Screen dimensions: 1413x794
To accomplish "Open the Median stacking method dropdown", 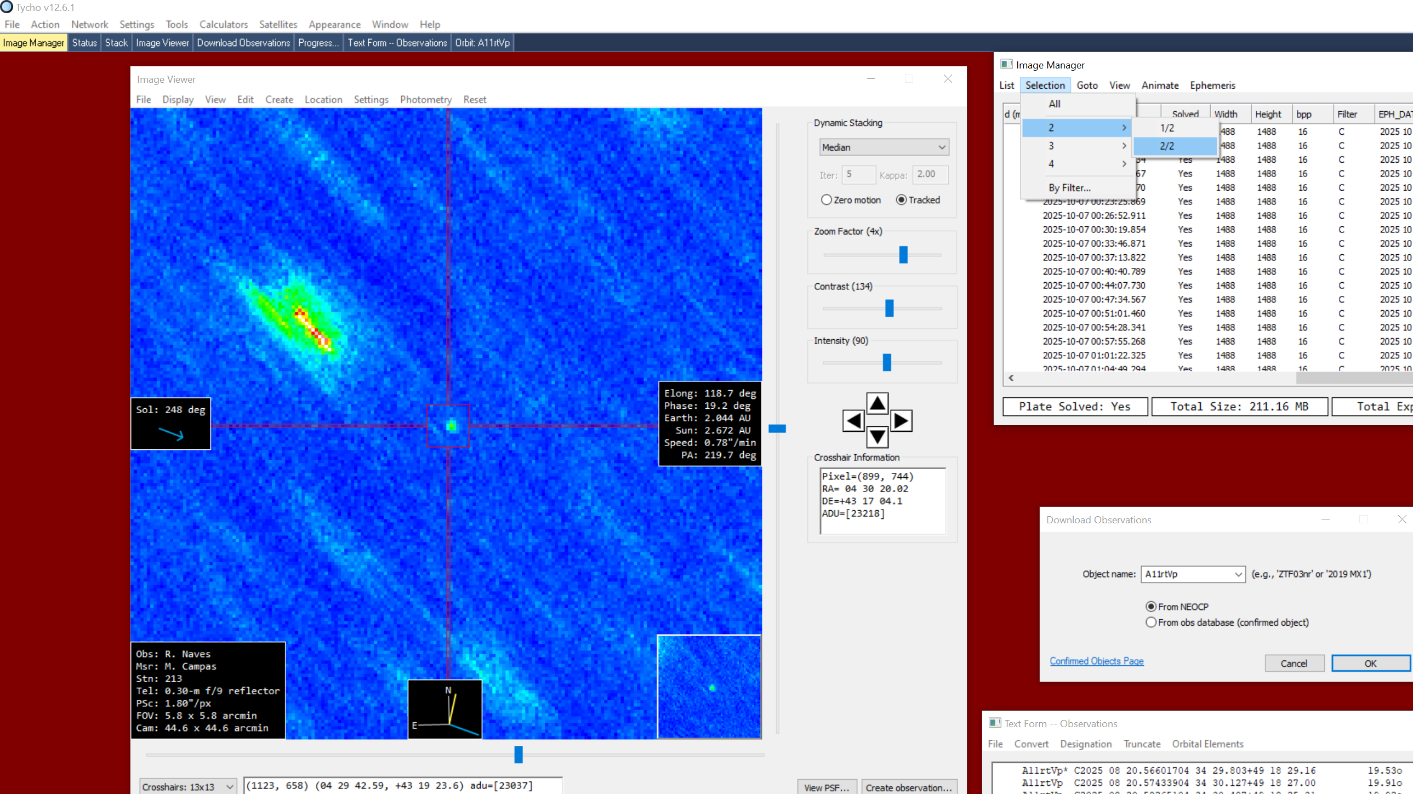I will coord(884,147).
